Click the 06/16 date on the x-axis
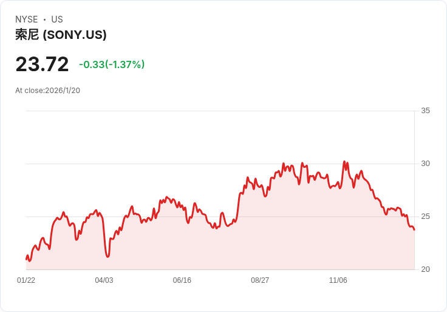Screen dimensions: 447x312 pyautogui.click(x=182, y=280)
